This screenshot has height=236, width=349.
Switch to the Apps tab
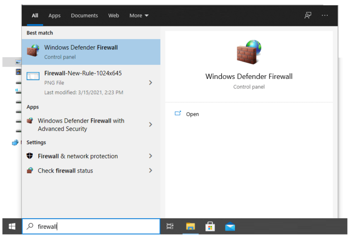(55, 15)
